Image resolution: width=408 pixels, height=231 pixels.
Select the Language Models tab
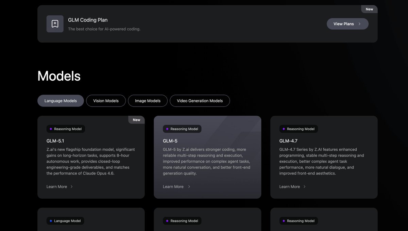coord(61,101)
